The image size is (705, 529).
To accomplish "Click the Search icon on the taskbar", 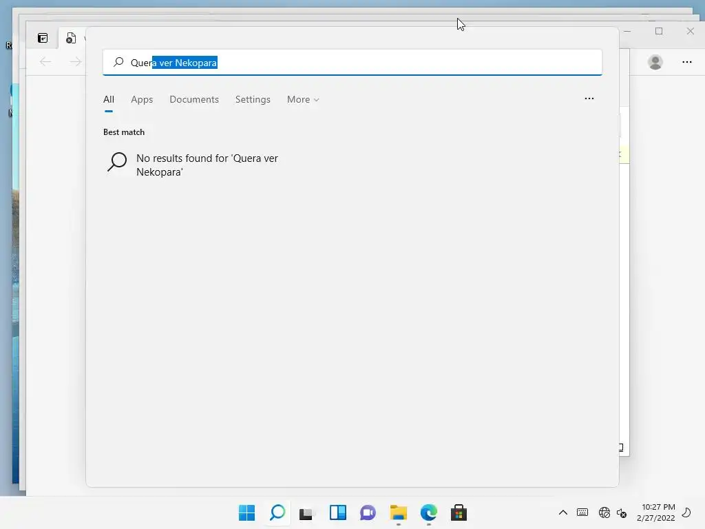I will pyautogui.click(x=277, y=512).
